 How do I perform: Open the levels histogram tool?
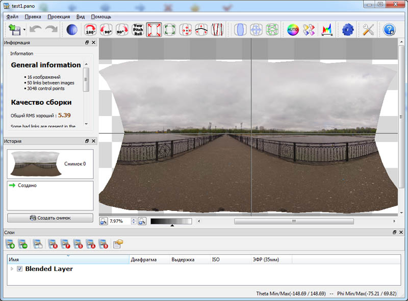[x=327, y=29]
